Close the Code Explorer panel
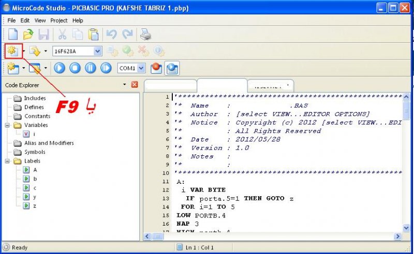The height and width of the screenshot is (254, 414). point(135,85)
